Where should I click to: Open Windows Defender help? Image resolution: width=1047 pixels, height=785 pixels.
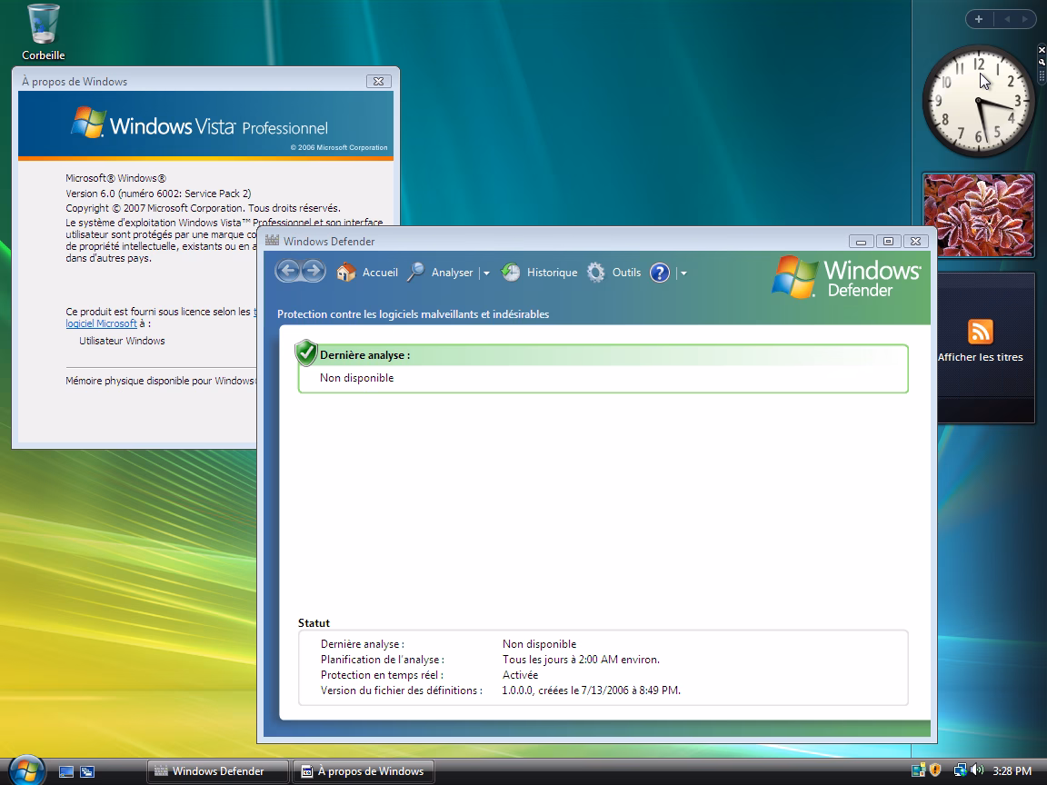click(660, 272)
